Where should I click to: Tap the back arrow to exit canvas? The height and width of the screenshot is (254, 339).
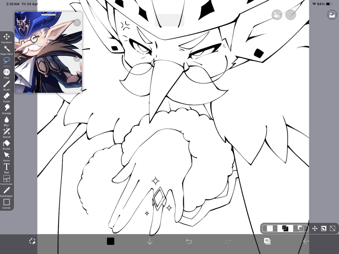[306, 241]
